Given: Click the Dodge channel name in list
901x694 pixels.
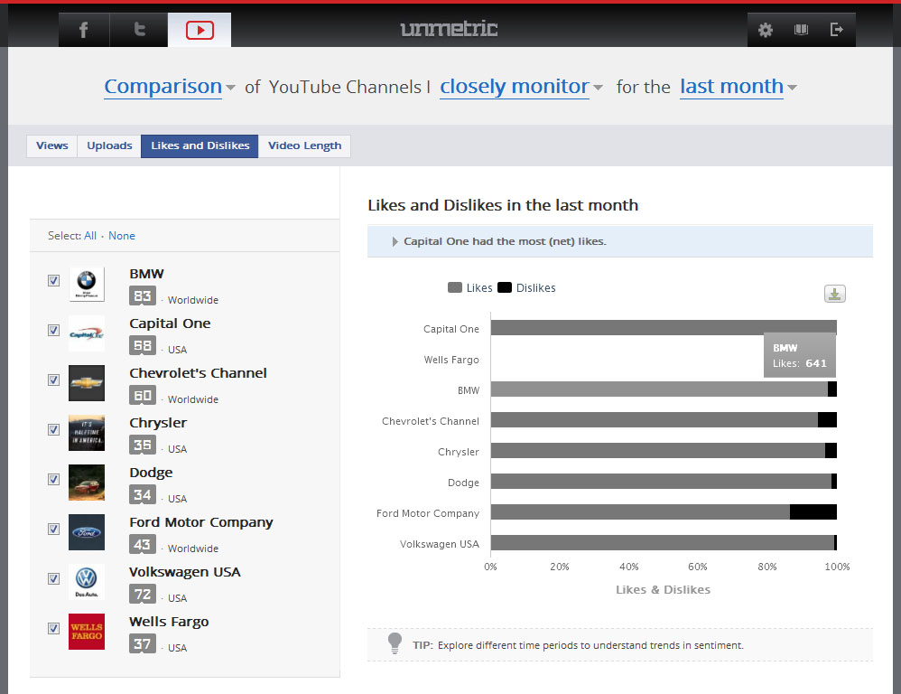Looking at the screenshot, I should point(151,473).
